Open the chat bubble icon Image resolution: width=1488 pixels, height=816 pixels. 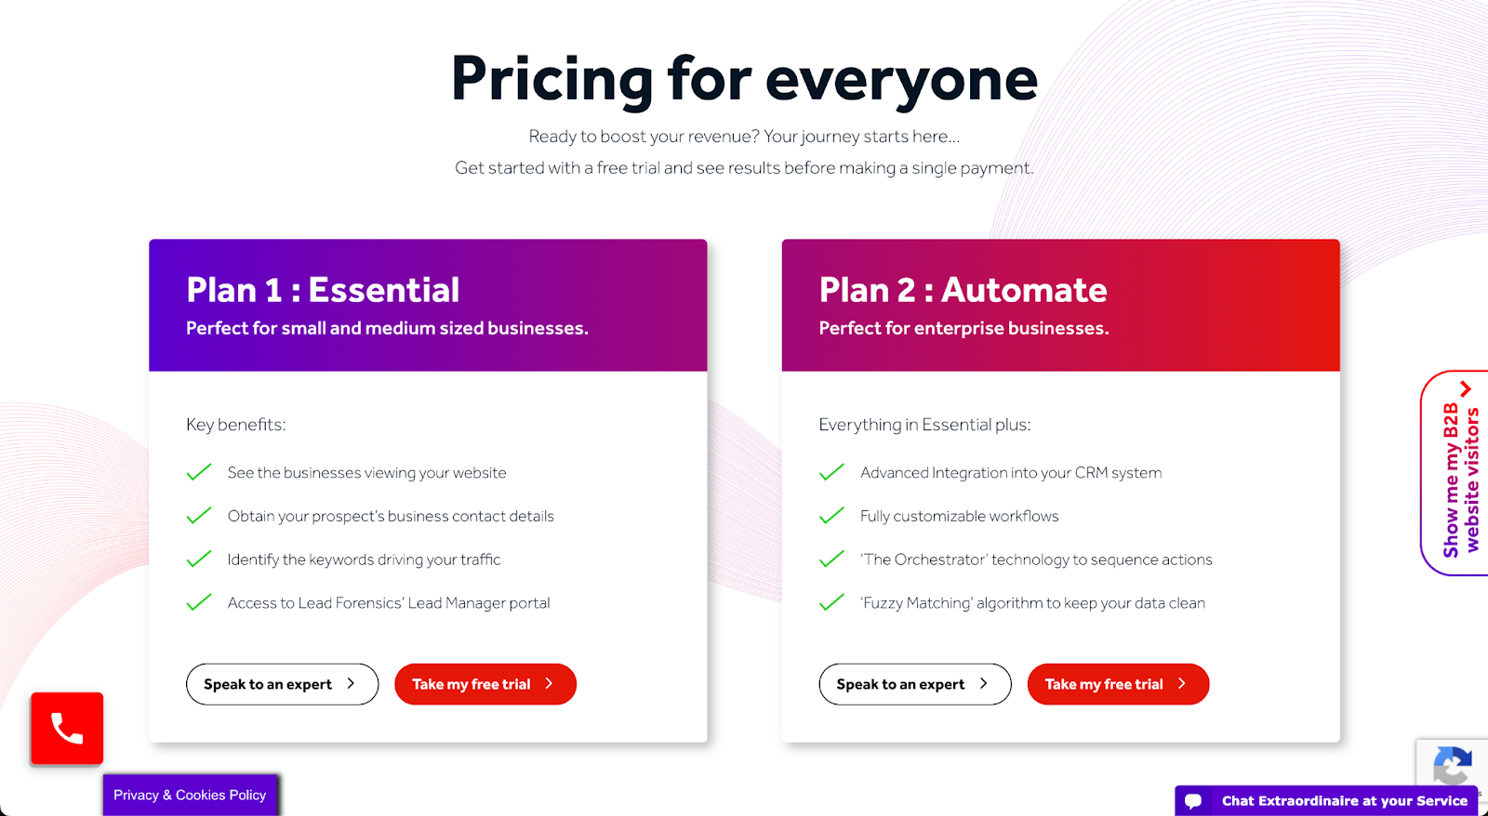pos(1195,800)
